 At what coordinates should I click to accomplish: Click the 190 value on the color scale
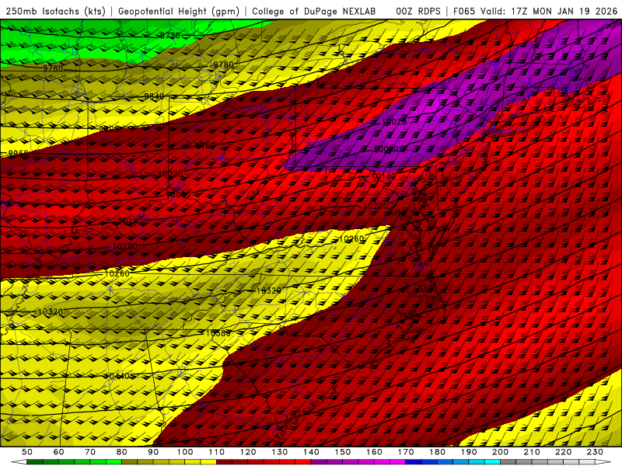(469, 452)
